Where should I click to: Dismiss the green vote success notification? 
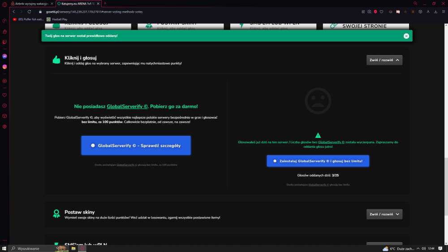click(406, 36)
